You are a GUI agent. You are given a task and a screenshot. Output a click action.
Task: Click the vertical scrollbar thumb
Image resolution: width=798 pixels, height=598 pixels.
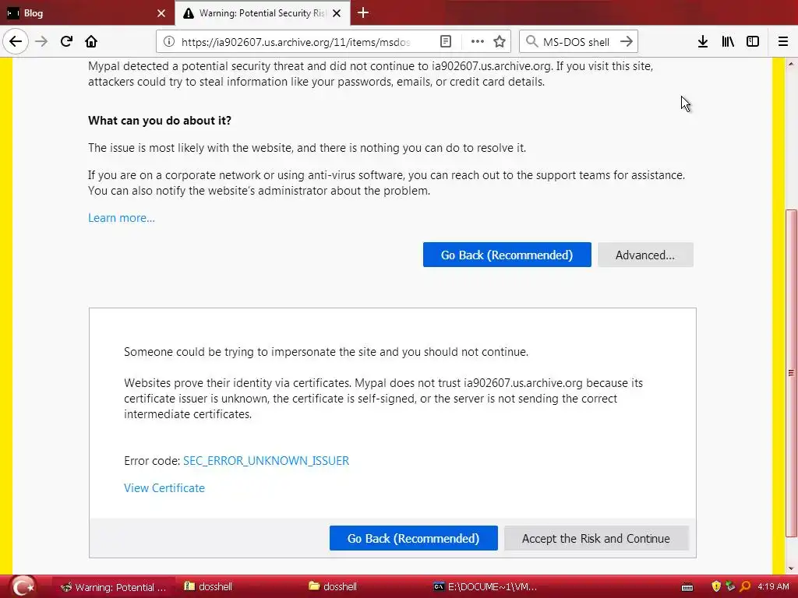[791, 373]
